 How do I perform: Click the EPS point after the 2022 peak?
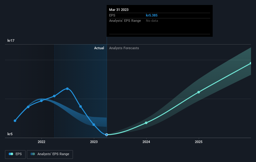coord(80,107)
